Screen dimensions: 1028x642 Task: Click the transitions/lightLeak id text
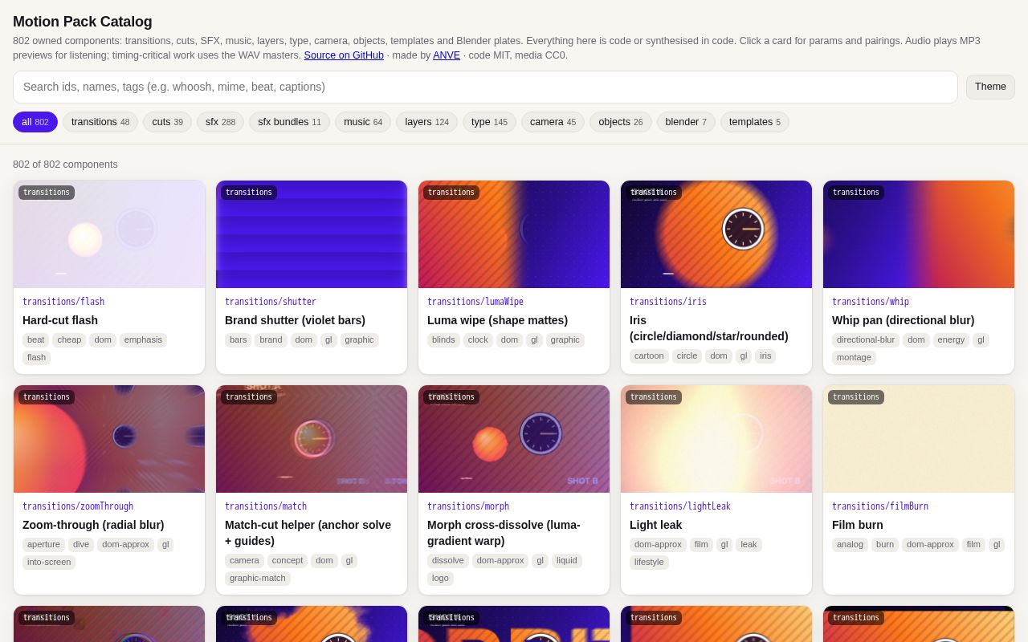click(x=680, y=506)
